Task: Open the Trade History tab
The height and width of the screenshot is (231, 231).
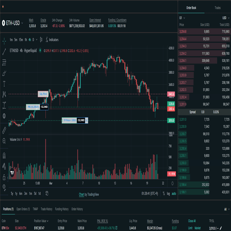Action: [x=47, y=209]
